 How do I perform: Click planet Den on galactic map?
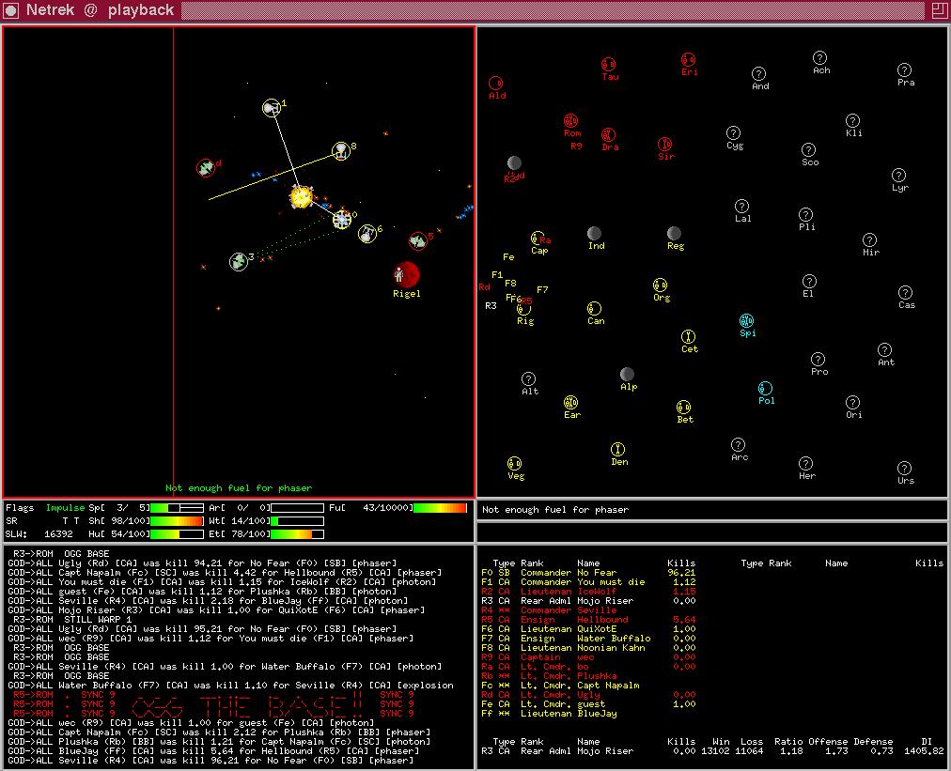(x=617, y=449)
